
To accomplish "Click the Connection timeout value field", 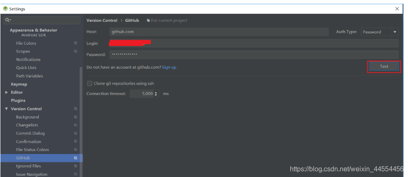I will pos(142,94).
